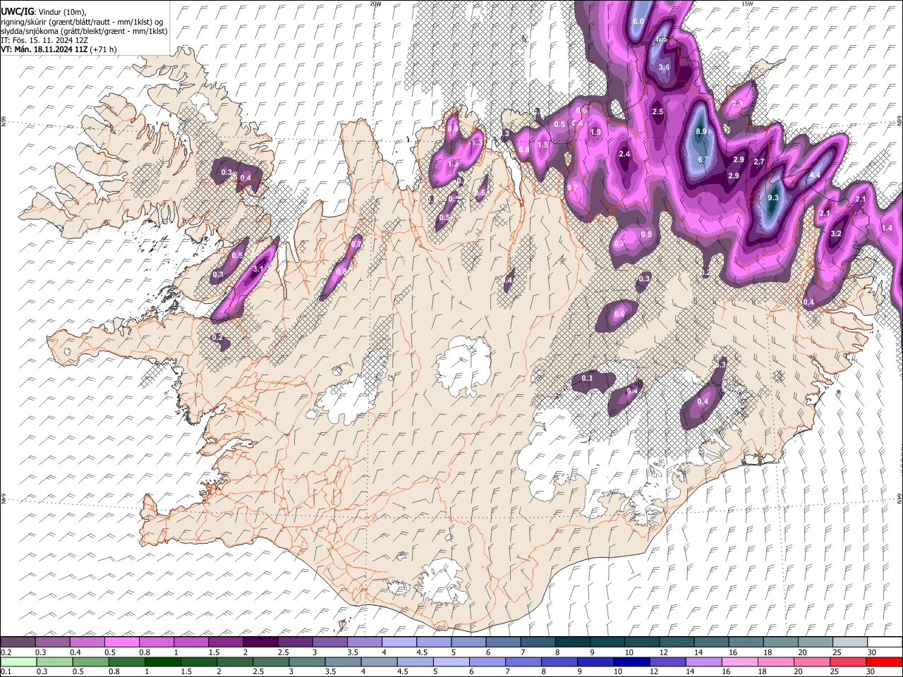Viewport: 903px width, 677px height.
Task: Pick the light pink swatch between 16 and 18
Action: [x=741, y=662]
